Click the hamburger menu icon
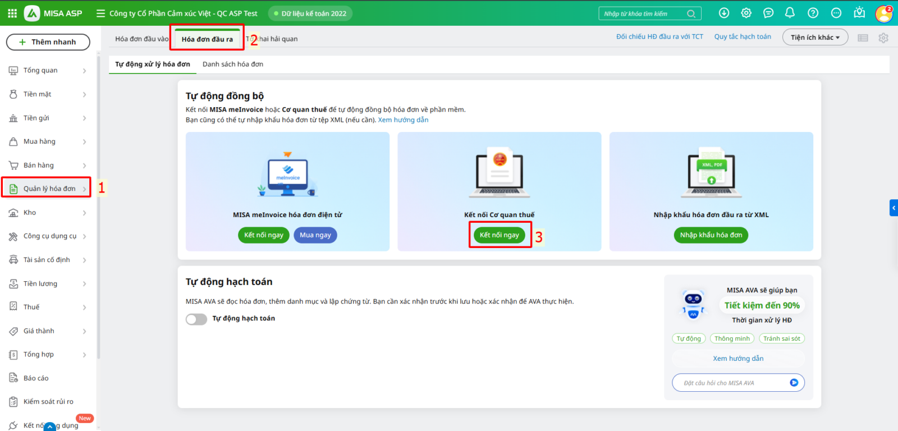The image size is (898, 431). (100, 13)
